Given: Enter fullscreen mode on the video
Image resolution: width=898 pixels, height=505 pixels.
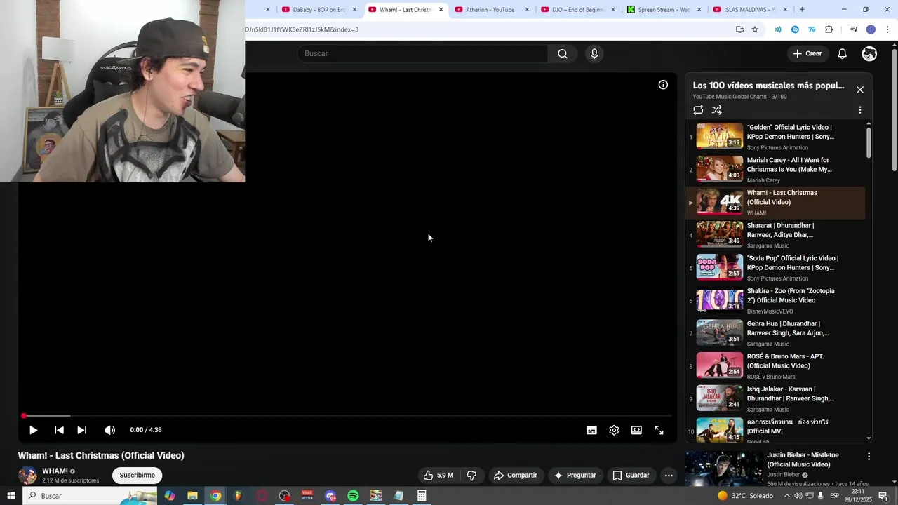Looking at the screenshot, I should coord(659,430).
